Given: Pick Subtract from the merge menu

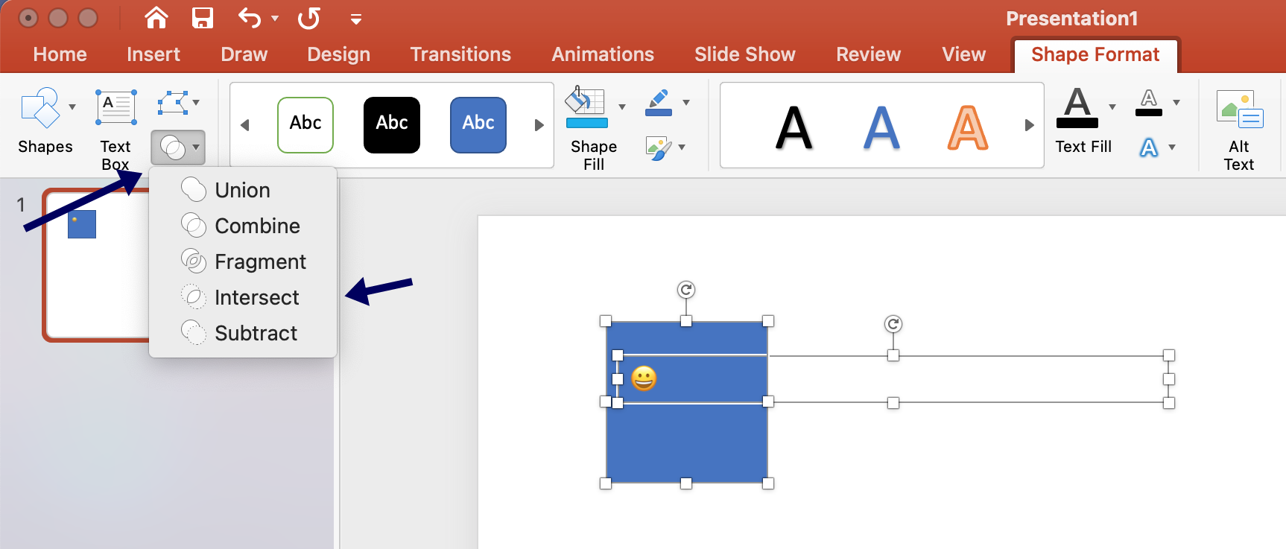Looking at the screenshot, I should tap(243, 333).
